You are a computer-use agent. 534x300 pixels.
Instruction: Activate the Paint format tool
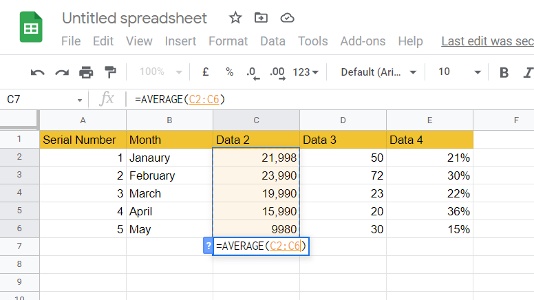[x=110, y=72]
